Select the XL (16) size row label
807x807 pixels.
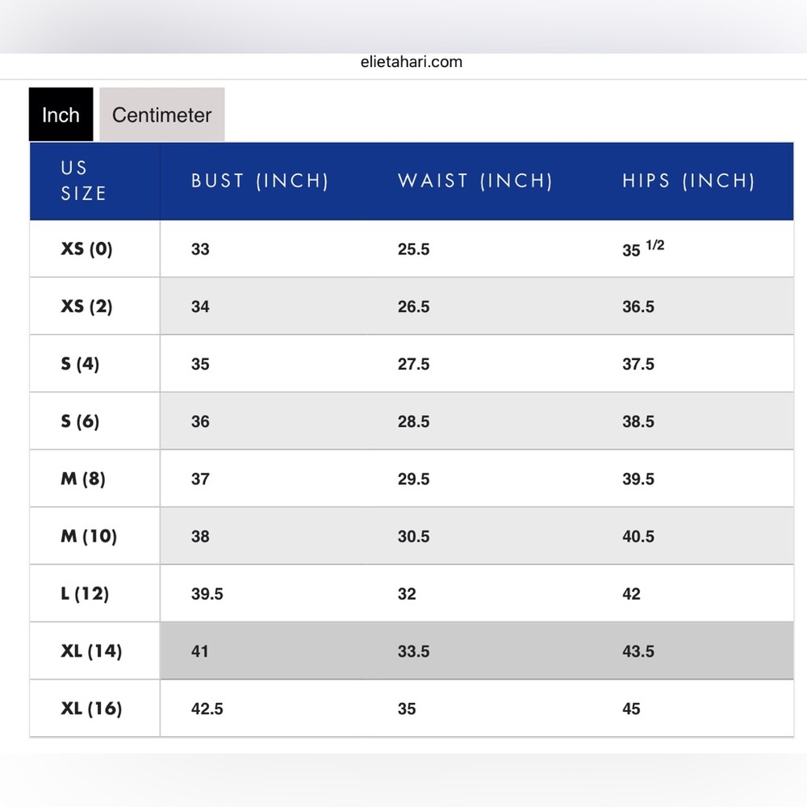92,709
